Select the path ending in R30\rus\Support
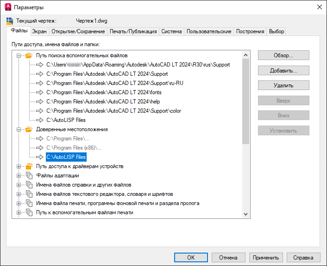 (138, 65)
